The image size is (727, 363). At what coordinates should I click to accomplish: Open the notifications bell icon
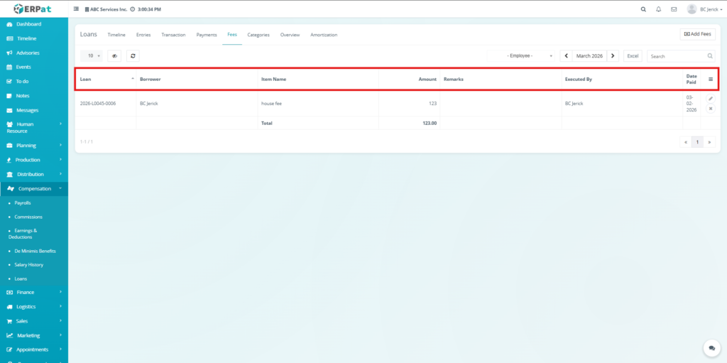click(x=659, y=9)
